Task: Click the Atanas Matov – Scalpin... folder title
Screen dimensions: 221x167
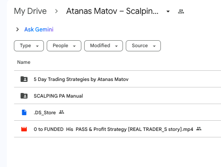Action: (112, 11)
